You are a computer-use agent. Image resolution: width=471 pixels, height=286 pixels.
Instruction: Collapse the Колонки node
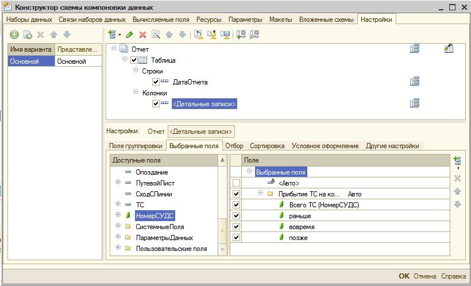136,92
